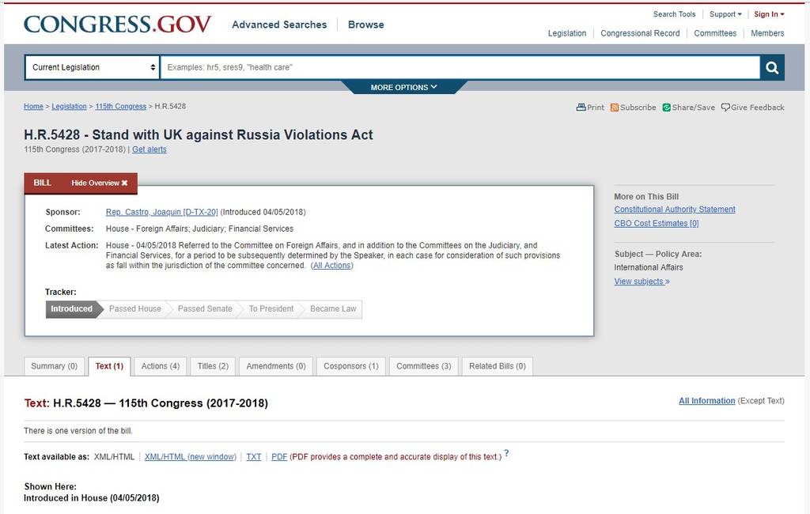The image size is (810, 514).
Task: Select the Text (1) tab
Action: tap(109, 366)
